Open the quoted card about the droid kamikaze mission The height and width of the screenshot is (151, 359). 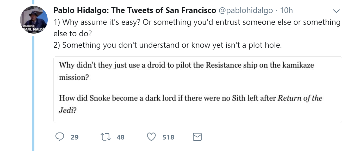pos(198,90)
